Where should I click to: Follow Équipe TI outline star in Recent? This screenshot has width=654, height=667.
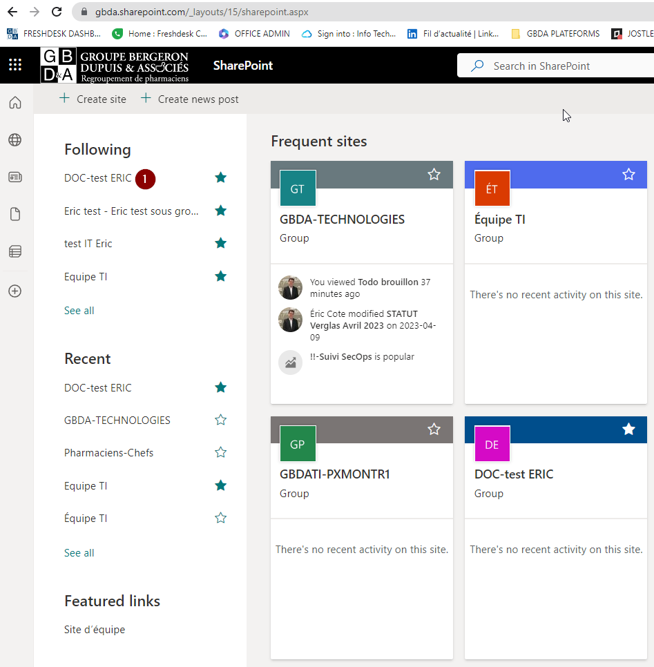click(220, 518)
